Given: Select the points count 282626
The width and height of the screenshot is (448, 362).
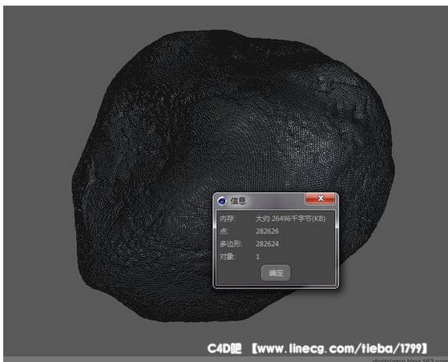Looking at the screenshot, I should 267,231.
